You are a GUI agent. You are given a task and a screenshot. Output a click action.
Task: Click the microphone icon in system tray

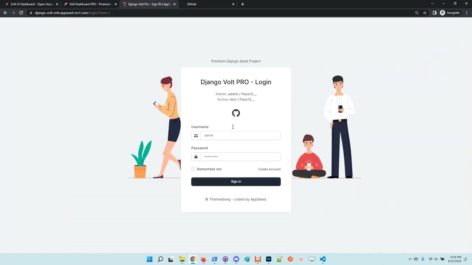[423, 259]
